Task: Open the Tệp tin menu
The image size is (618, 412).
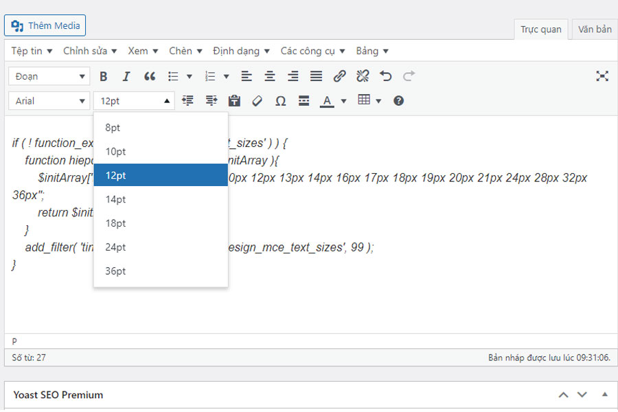Action: [x=32, y=51]
